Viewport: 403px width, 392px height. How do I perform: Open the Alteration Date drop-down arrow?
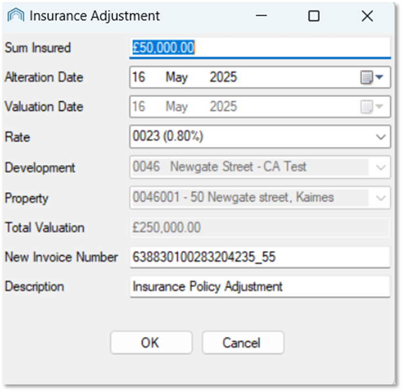[379, 77]
